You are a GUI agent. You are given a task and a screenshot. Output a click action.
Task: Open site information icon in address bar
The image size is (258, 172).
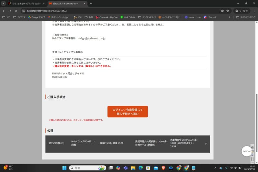click(24, 11)
